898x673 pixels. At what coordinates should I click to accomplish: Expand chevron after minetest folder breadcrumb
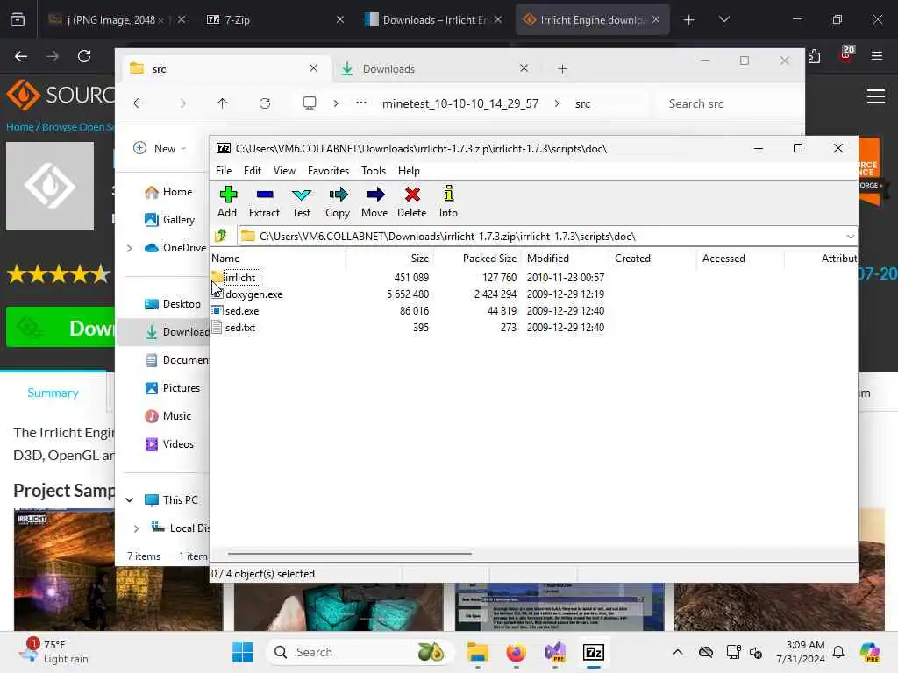[557, 103]
